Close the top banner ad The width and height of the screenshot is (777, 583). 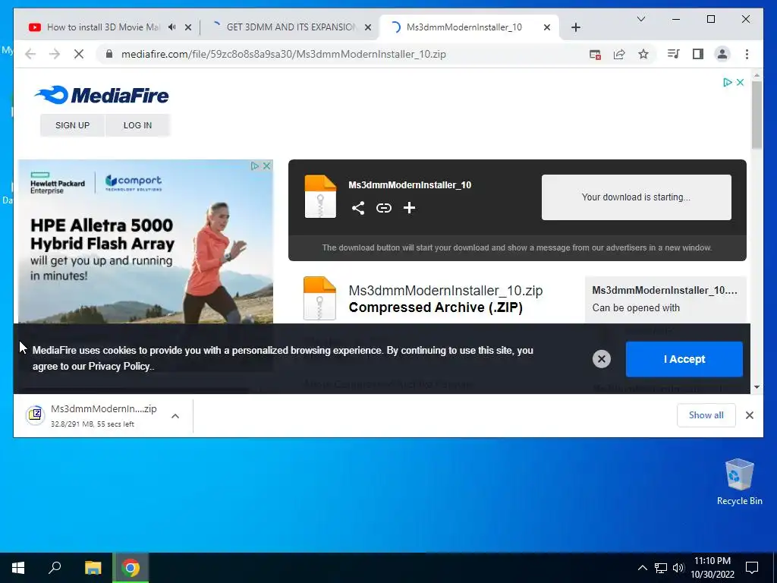click(740, 82)
